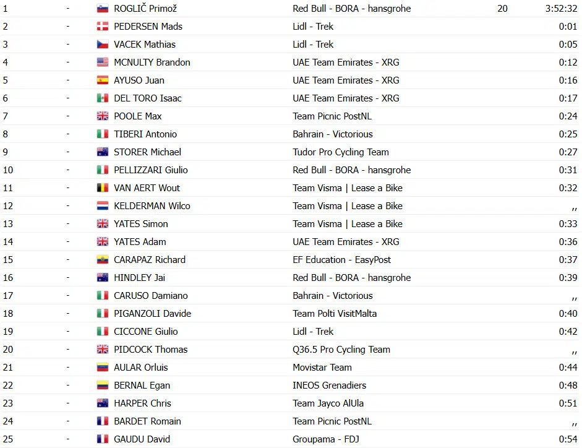Viewport: 582px width, 448px height.
Task: Open PIDCOCK Thomas rider link
Action: click(151, 350)
